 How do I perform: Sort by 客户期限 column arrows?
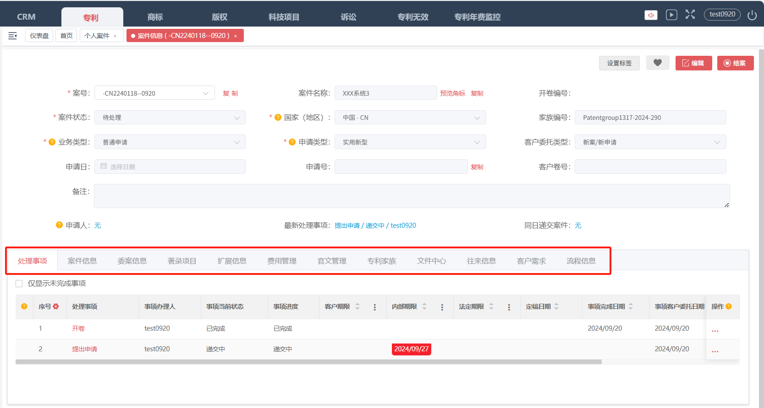point(357,306)
